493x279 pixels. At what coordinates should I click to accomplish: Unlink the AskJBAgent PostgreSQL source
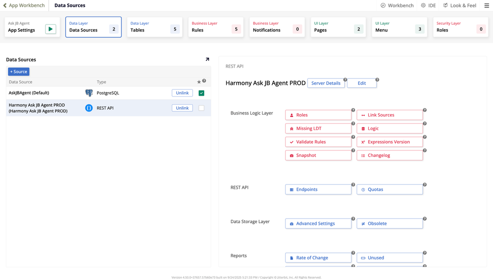point(182,93)
